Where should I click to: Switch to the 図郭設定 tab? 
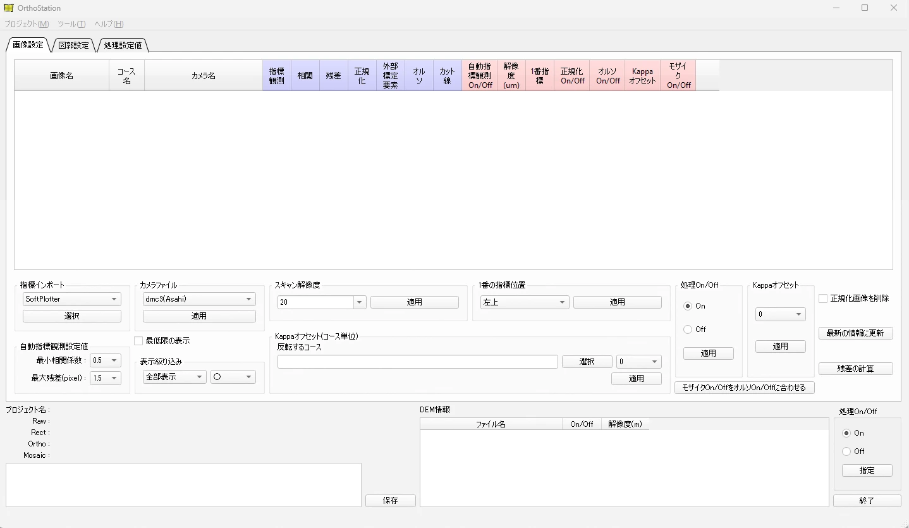[73, 45]
